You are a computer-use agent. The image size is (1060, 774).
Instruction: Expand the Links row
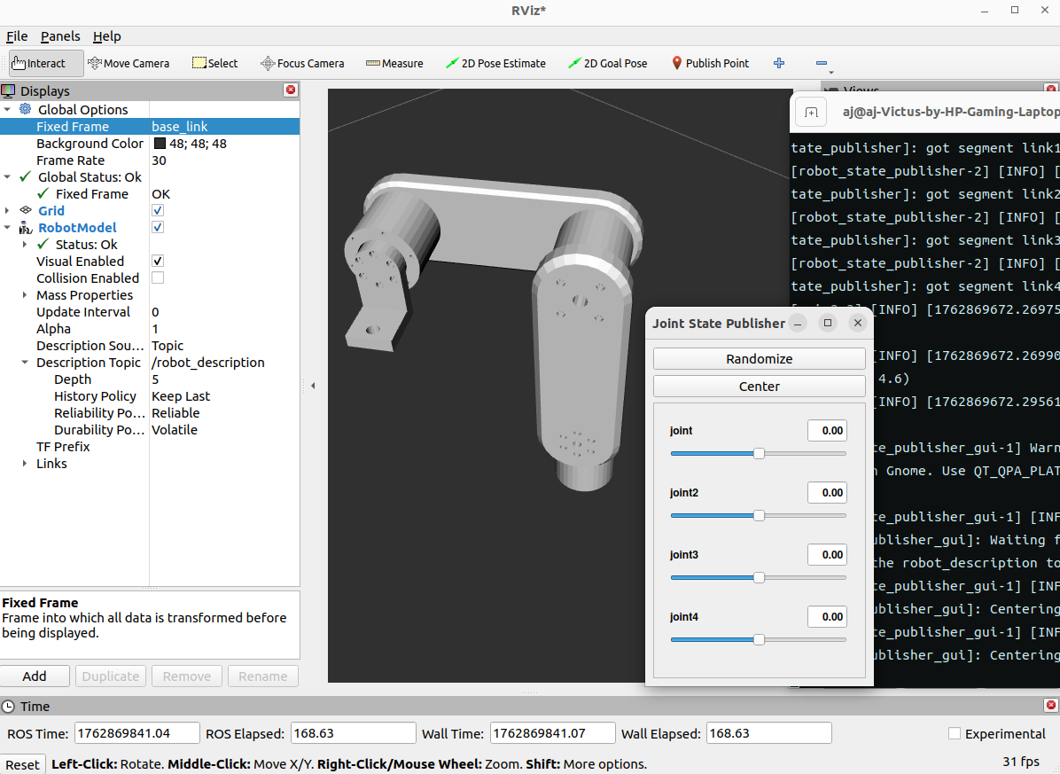25,463
